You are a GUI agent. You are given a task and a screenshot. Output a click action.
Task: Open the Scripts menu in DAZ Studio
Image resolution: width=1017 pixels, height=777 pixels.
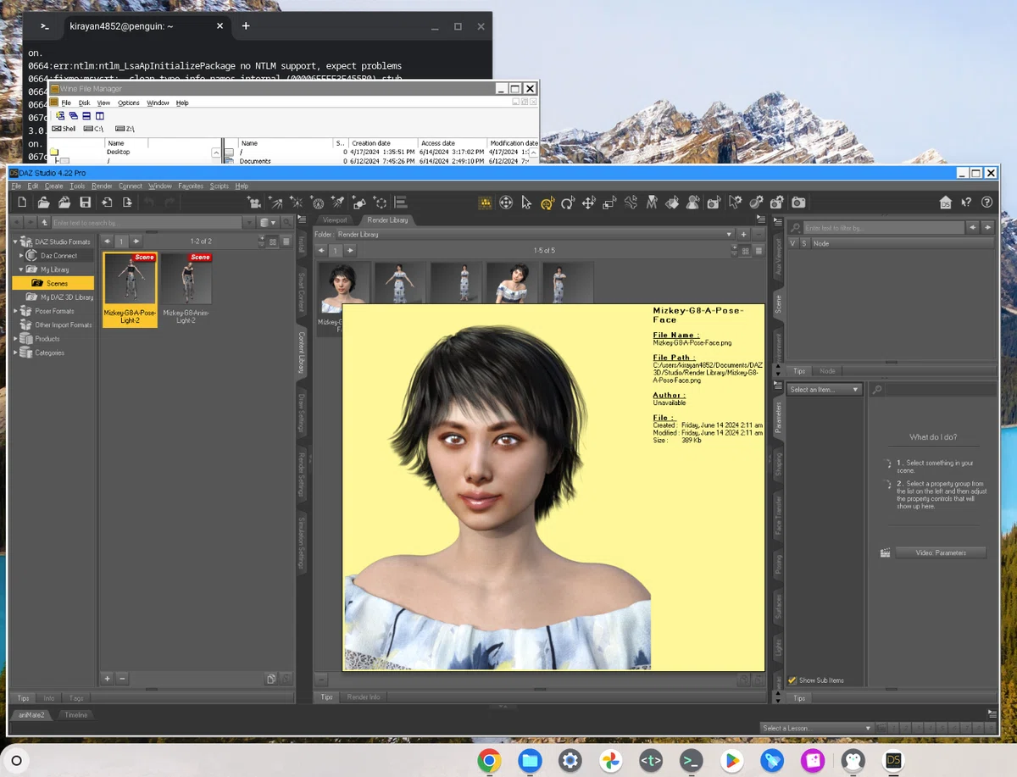click(x=219, y=186)
